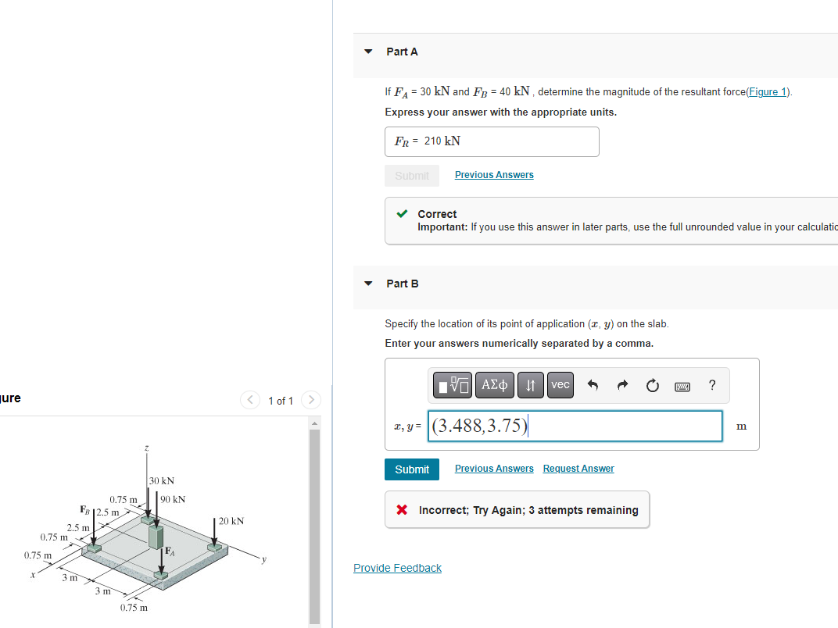Reset the answer field with circular reset icon
Image resolution: width=838 pixels, height=628 pixels.
(652, 384)
